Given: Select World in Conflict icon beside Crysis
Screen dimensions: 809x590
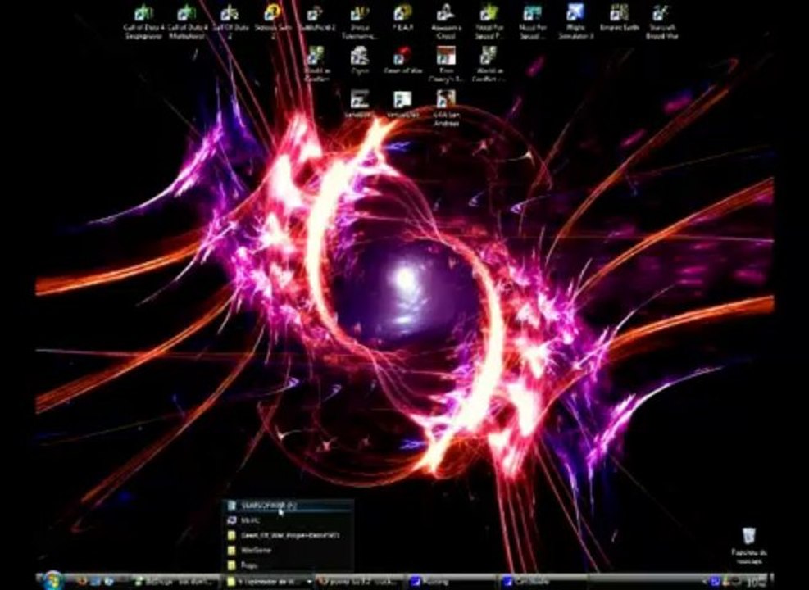Looking at the screenshot, I should tap(316, 65).
